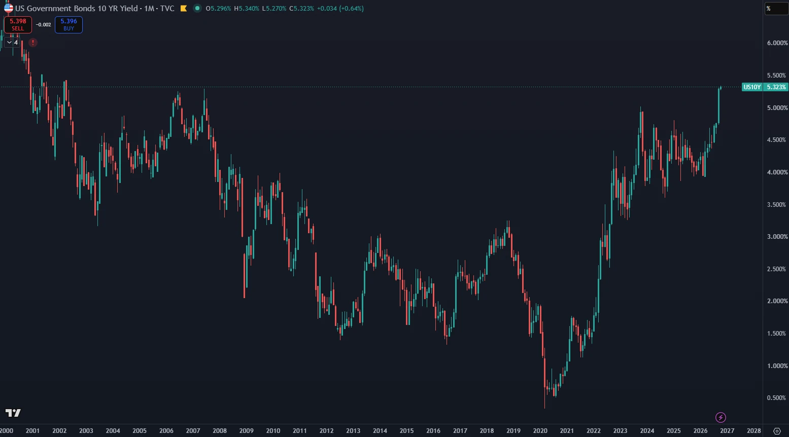Click the high value H5.340%
Screen dimensions: 789x437
[247, 9]
